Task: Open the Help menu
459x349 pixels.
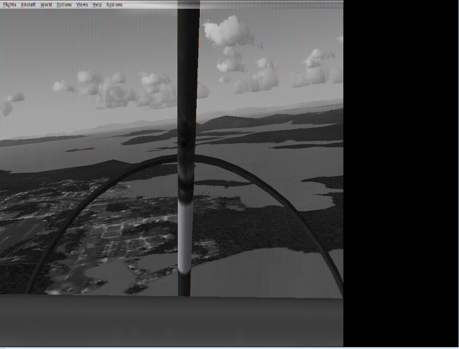Action: [97, 5]
